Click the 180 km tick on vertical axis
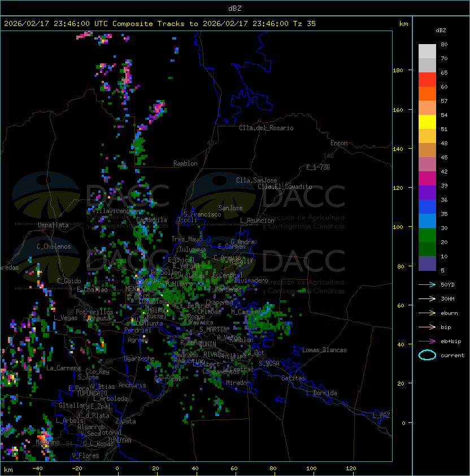 tap(398, 71)
